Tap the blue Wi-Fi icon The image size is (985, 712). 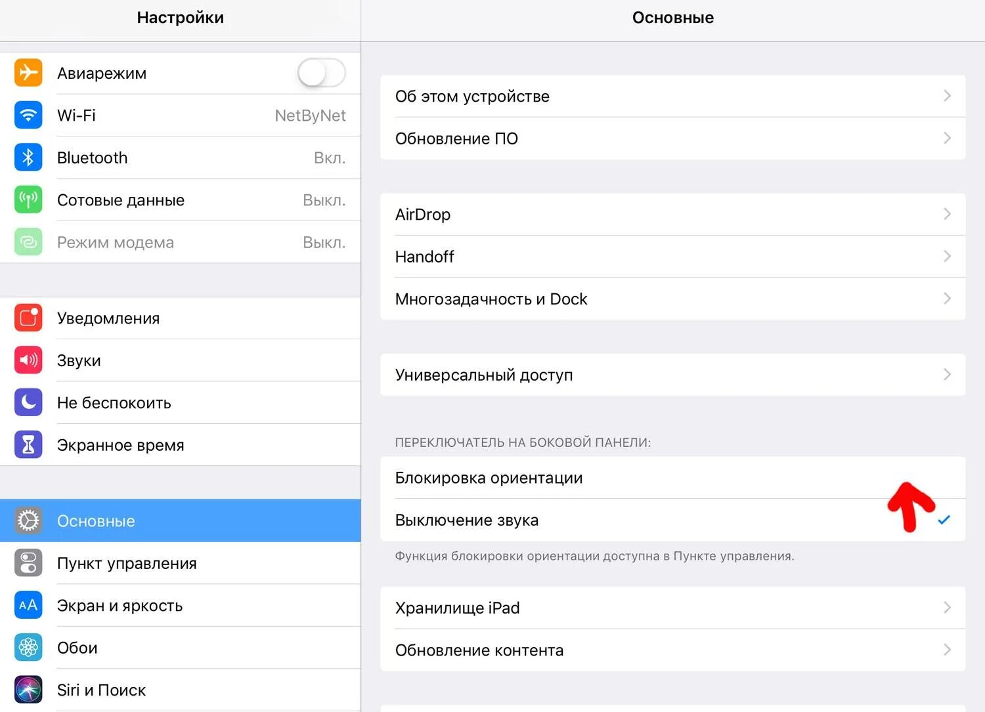point(28,115)
